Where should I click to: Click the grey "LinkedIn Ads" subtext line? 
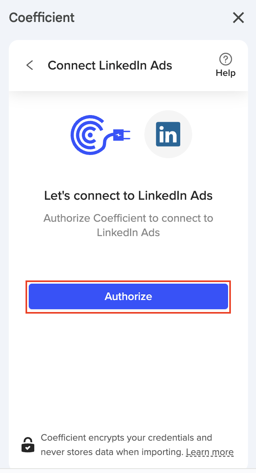pyautogui.click(x=128, y=233)
